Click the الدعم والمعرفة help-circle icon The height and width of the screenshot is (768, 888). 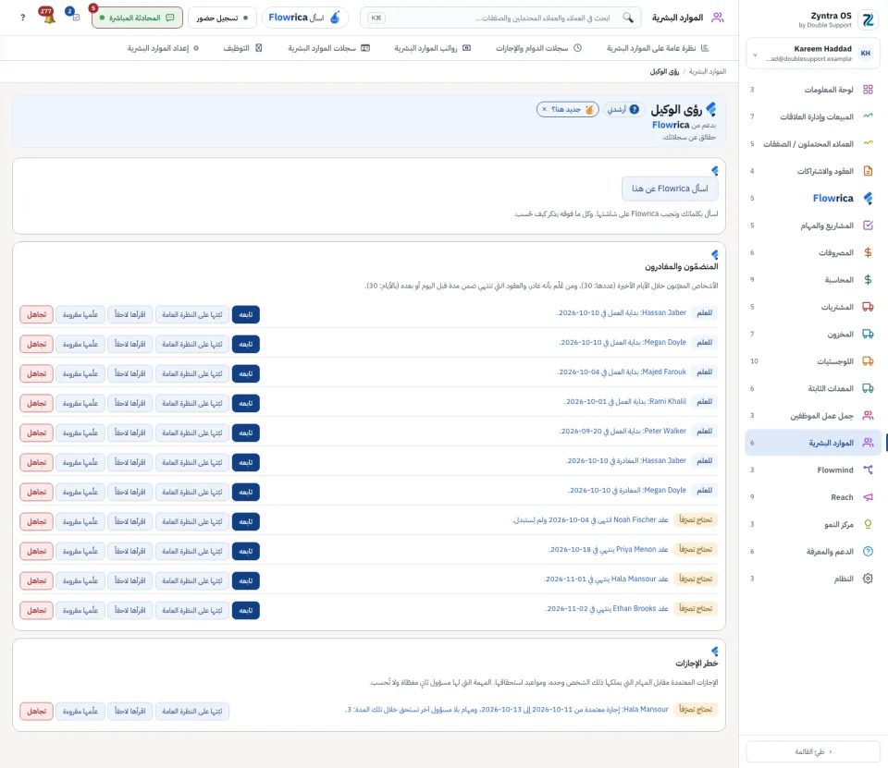[x=868, y=551]
